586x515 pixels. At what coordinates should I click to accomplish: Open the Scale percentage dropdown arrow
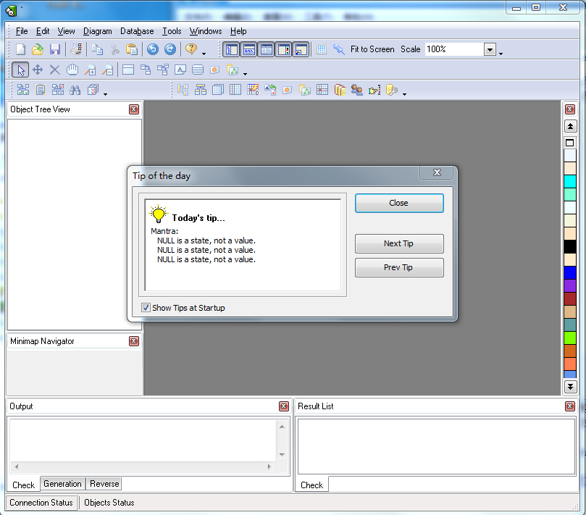(x=490, y=49)
